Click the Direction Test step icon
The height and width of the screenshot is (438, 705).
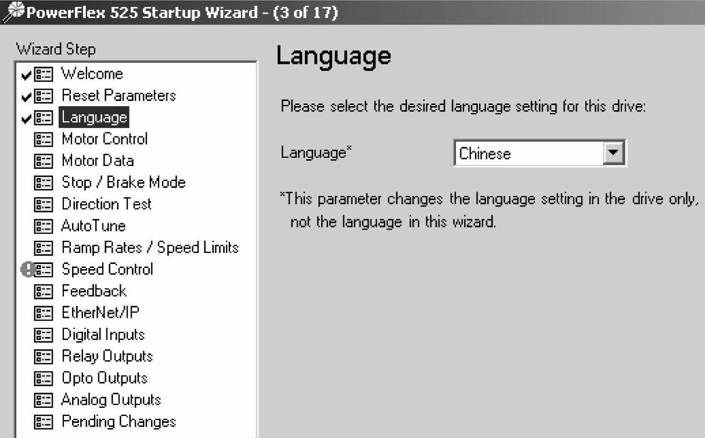43,205
